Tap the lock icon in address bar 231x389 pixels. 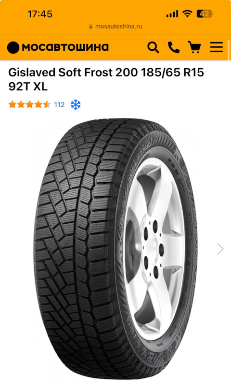coord(90,26)
